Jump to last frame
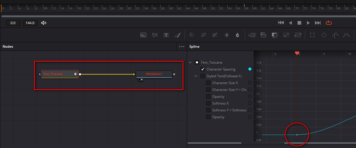 coord(318,23)
